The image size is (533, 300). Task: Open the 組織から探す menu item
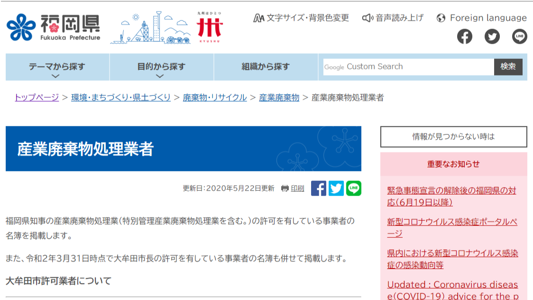[x=266, y=67]
